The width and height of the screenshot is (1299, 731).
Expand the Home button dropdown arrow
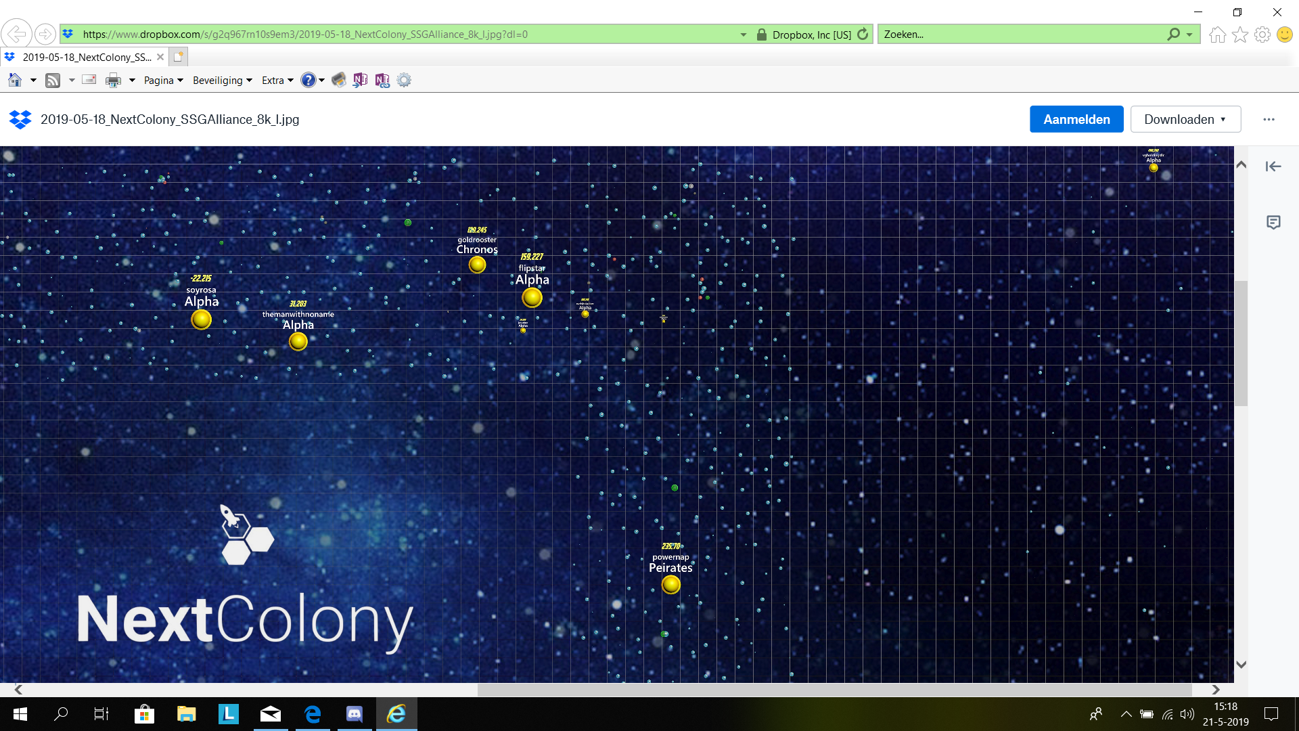tap(33, 81)
